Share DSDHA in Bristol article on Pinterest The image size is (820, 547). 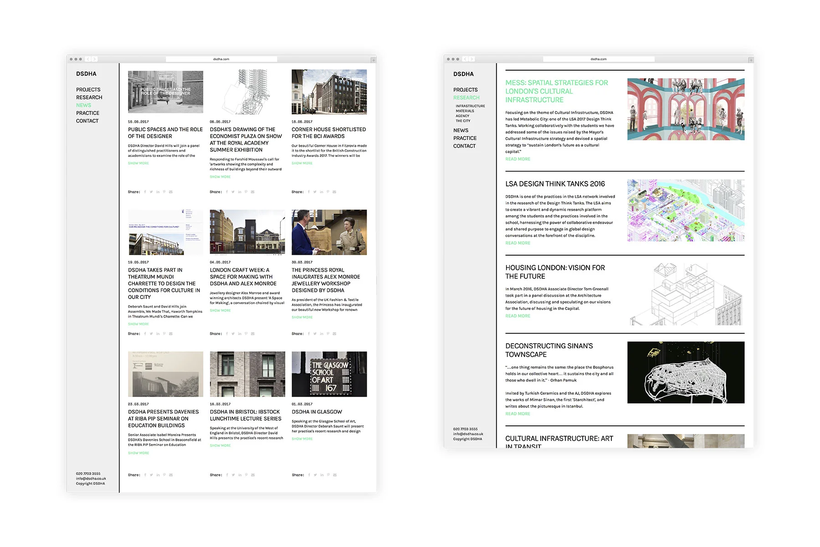pos(246,475)
